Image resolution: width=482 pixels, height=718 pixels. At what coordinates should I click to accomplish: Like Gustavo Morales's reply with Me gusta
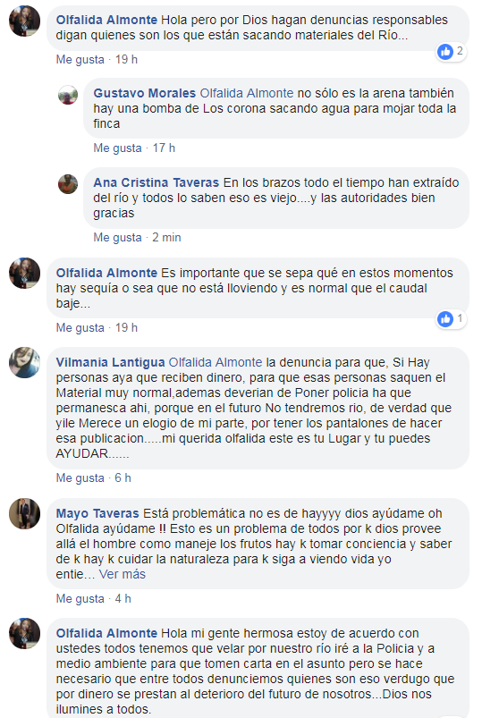(117, 148)
